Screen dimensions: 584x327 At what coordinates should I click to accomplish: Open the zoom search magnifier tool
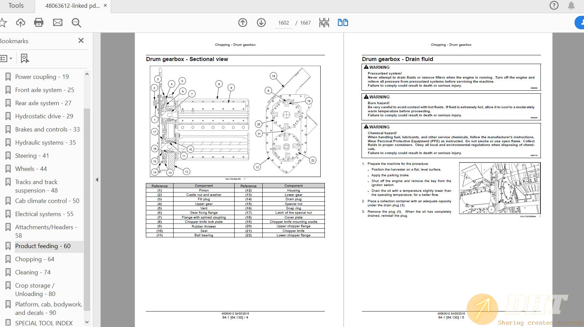tap(76, 23)
